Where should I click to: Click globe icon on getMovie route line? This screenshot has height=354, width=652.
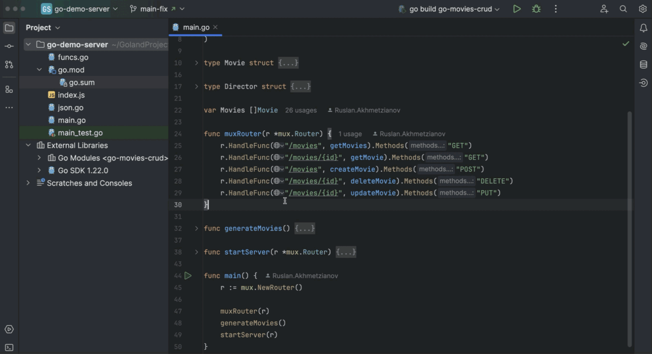[x=279, y=157]
